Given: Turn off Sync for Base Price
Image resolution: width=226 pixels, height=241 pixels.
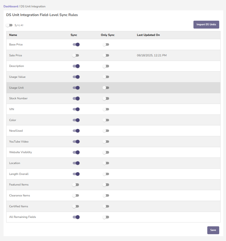Looking at the screenshot, I should pyautogui.click(x=76, y=45).
